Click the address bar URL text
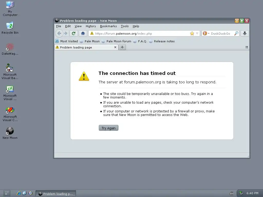The width and height of the screenshot is (263, 197). coord(124,34)
